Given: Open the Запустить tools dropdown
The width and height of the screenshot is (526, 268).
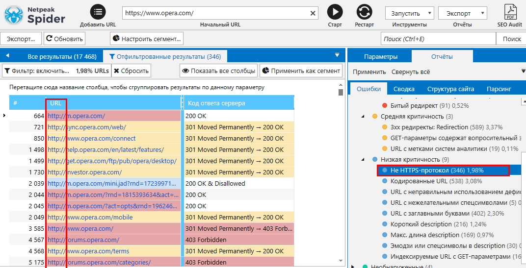Looking at the screenshot, I should [410, 13].
